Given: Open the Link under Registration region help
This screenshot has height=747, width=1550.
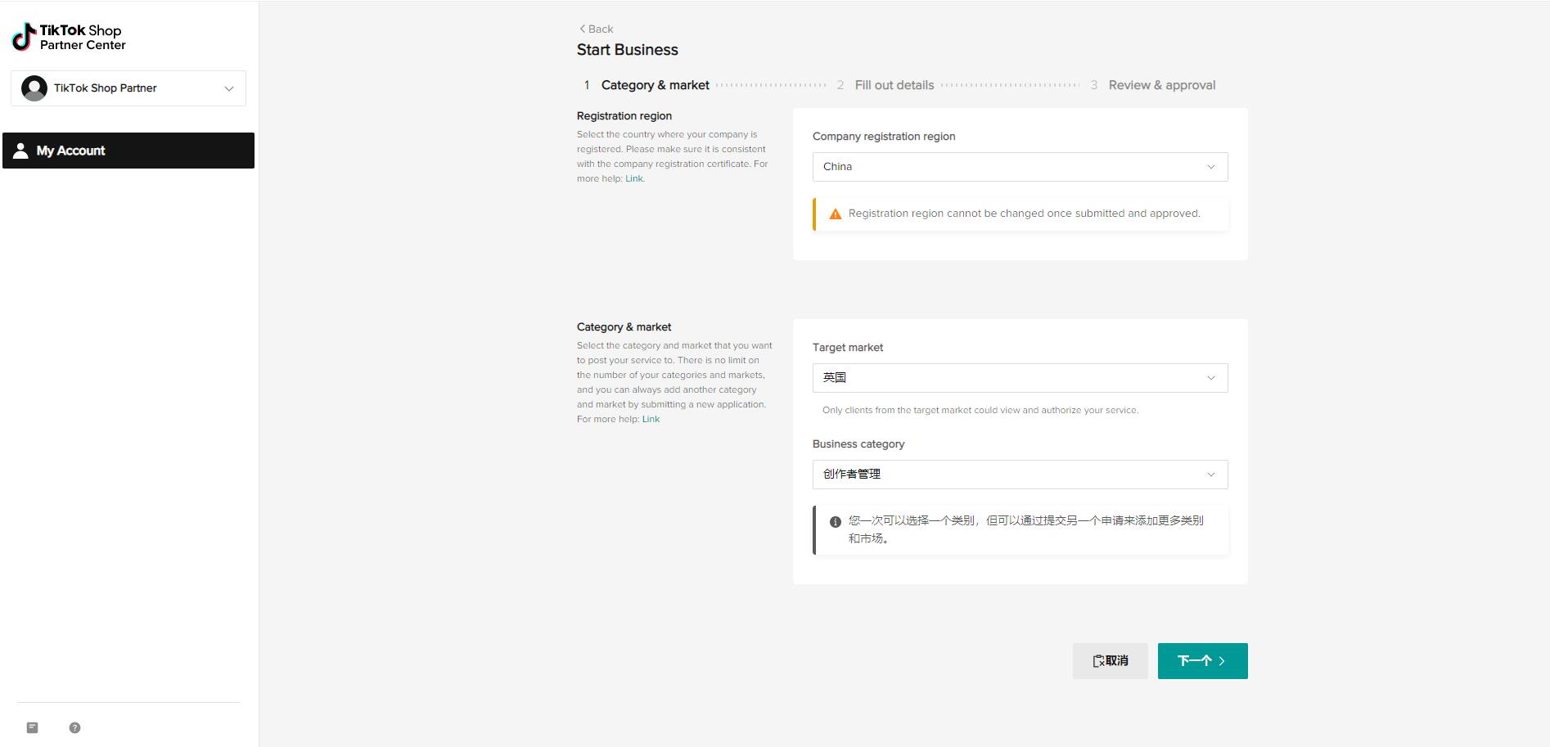Looking at the screenshot, I should point(634,178).
